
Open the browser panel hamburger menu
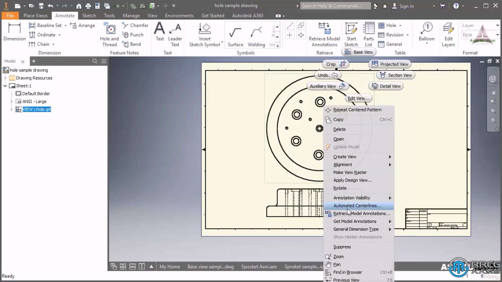pos(104,61)
